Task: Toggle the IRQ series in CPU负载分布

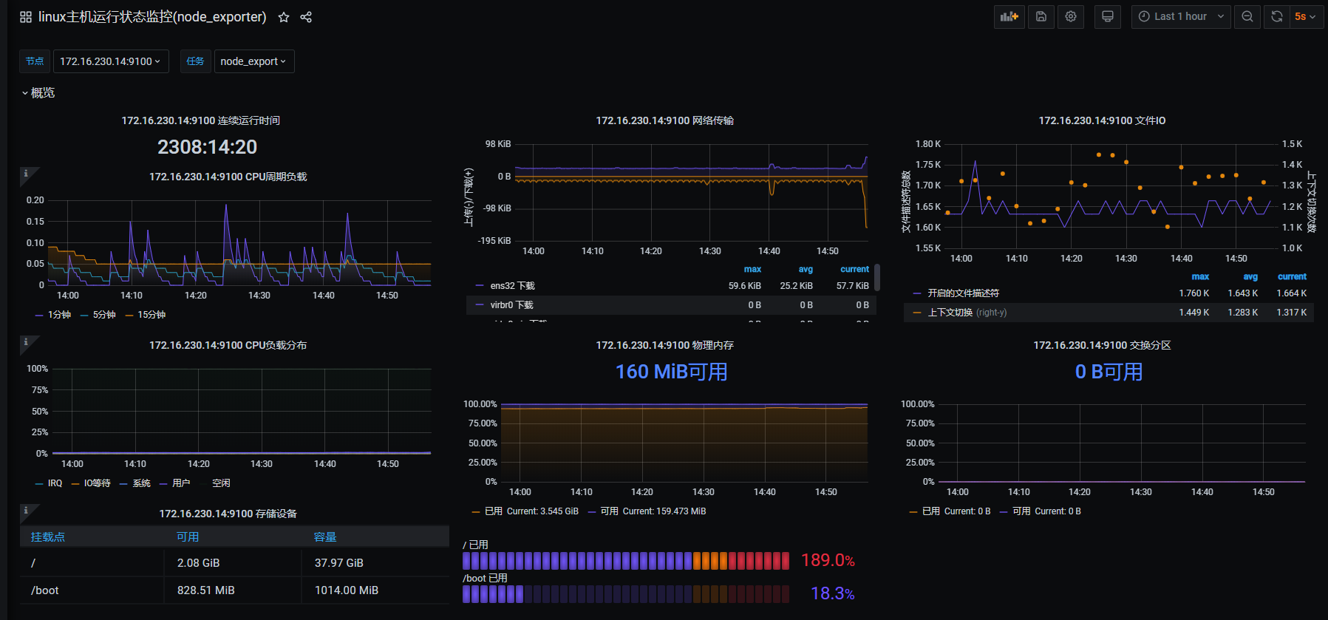Action: (x=55, y=483)
